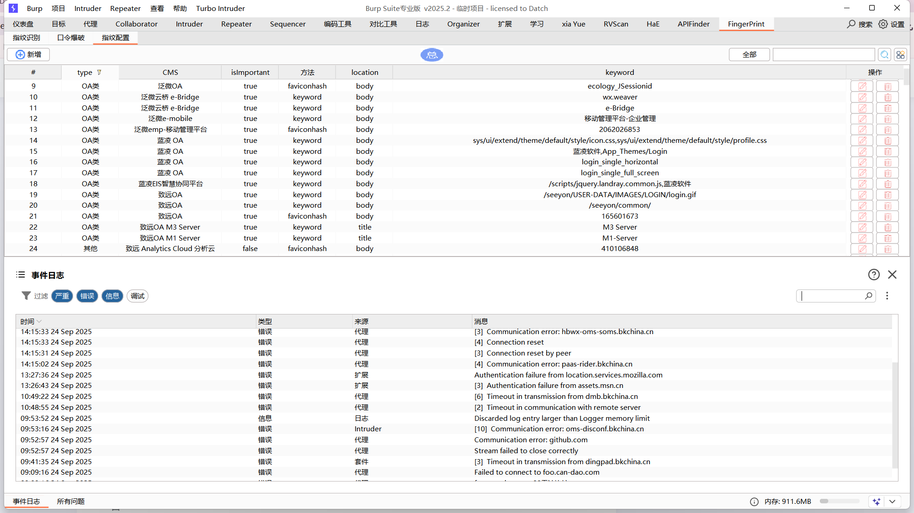Toggle the 错误 error filter chip

[87, 296]
